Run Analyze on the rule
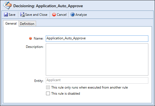The image size is (155, 106). point(81,15)
